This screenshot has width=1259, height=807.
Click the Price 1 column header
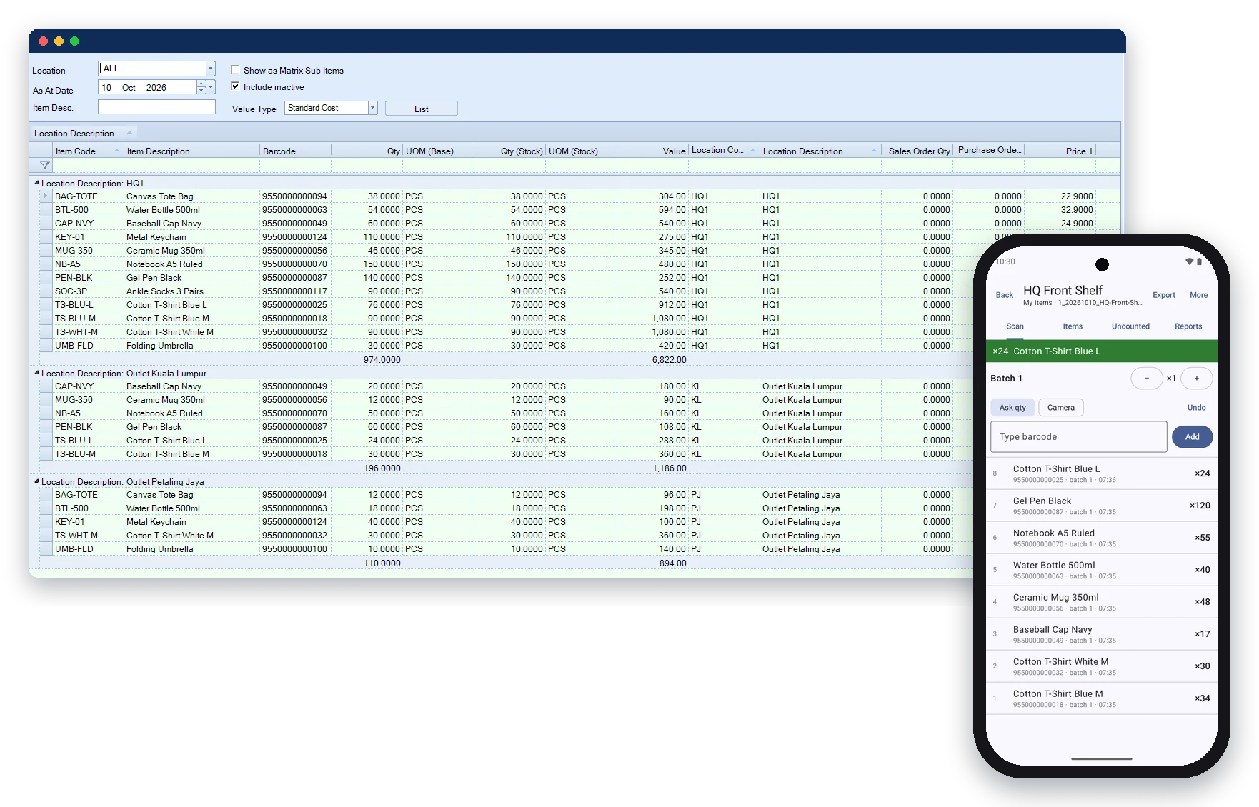[x=1060, y=151]
